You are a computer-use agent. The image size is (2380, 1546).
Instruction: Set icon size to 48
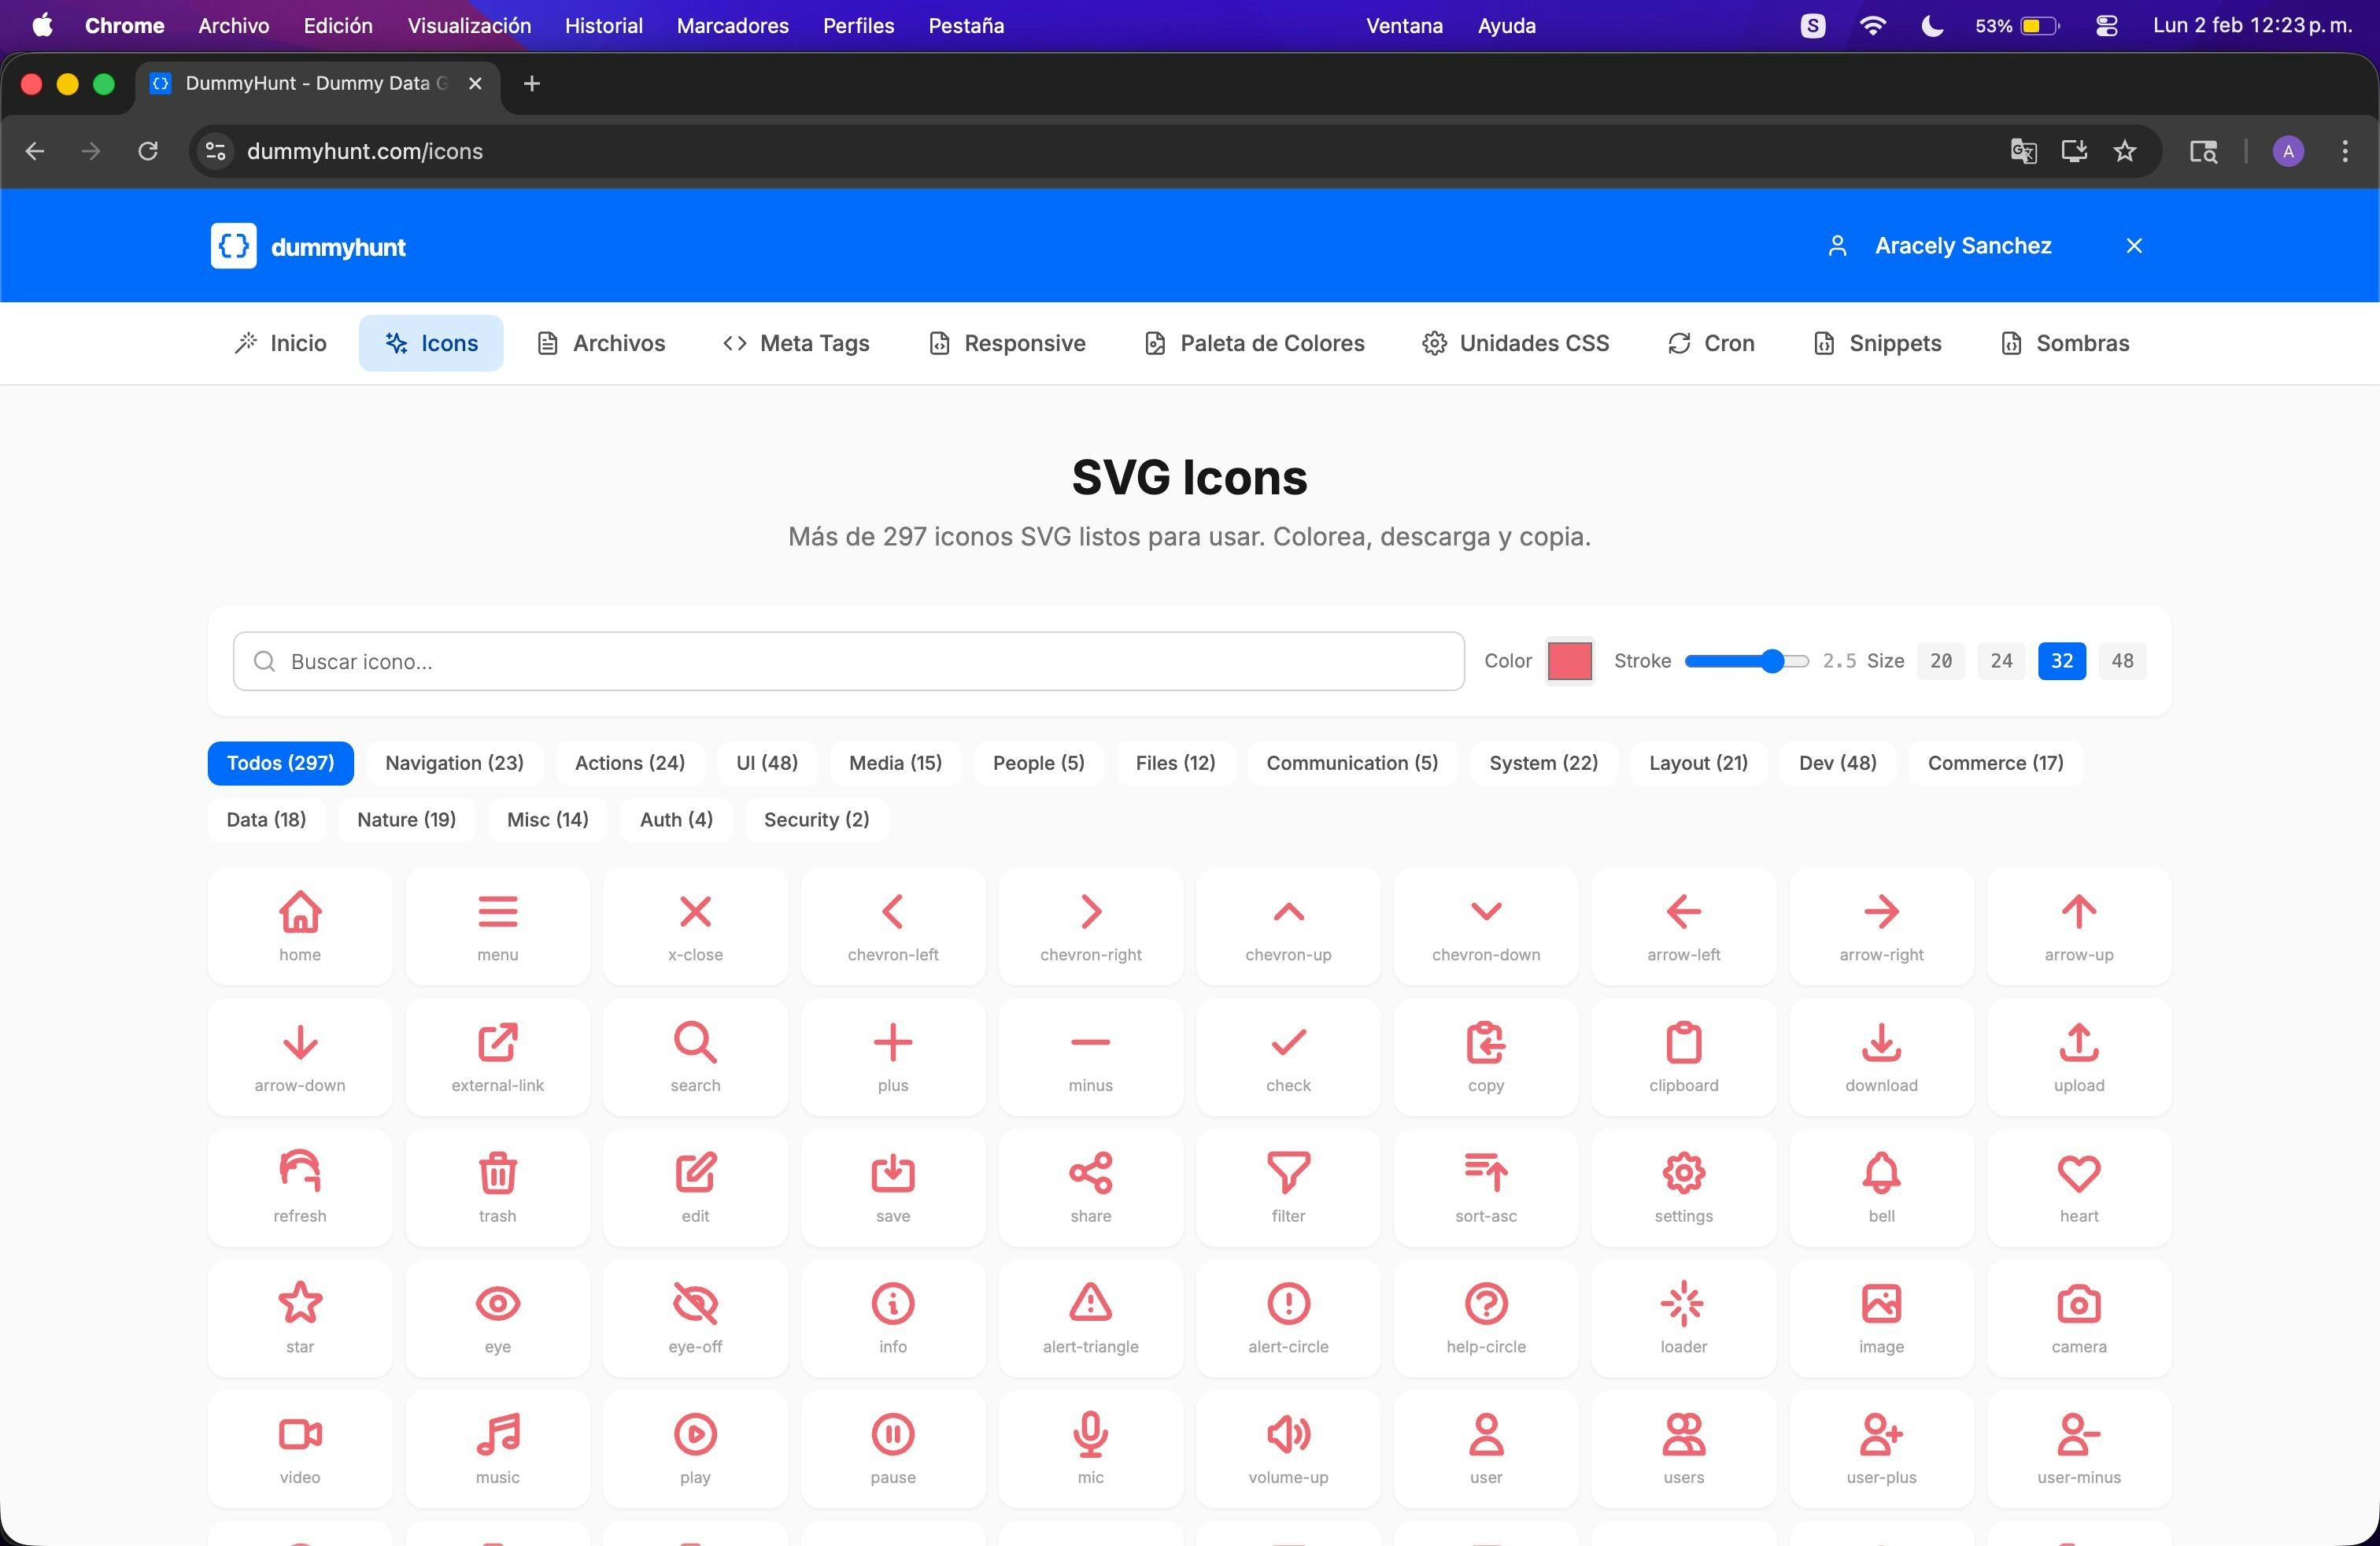2121,661
